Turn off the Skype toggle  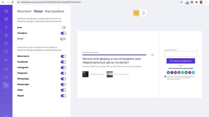pos(63,96)
